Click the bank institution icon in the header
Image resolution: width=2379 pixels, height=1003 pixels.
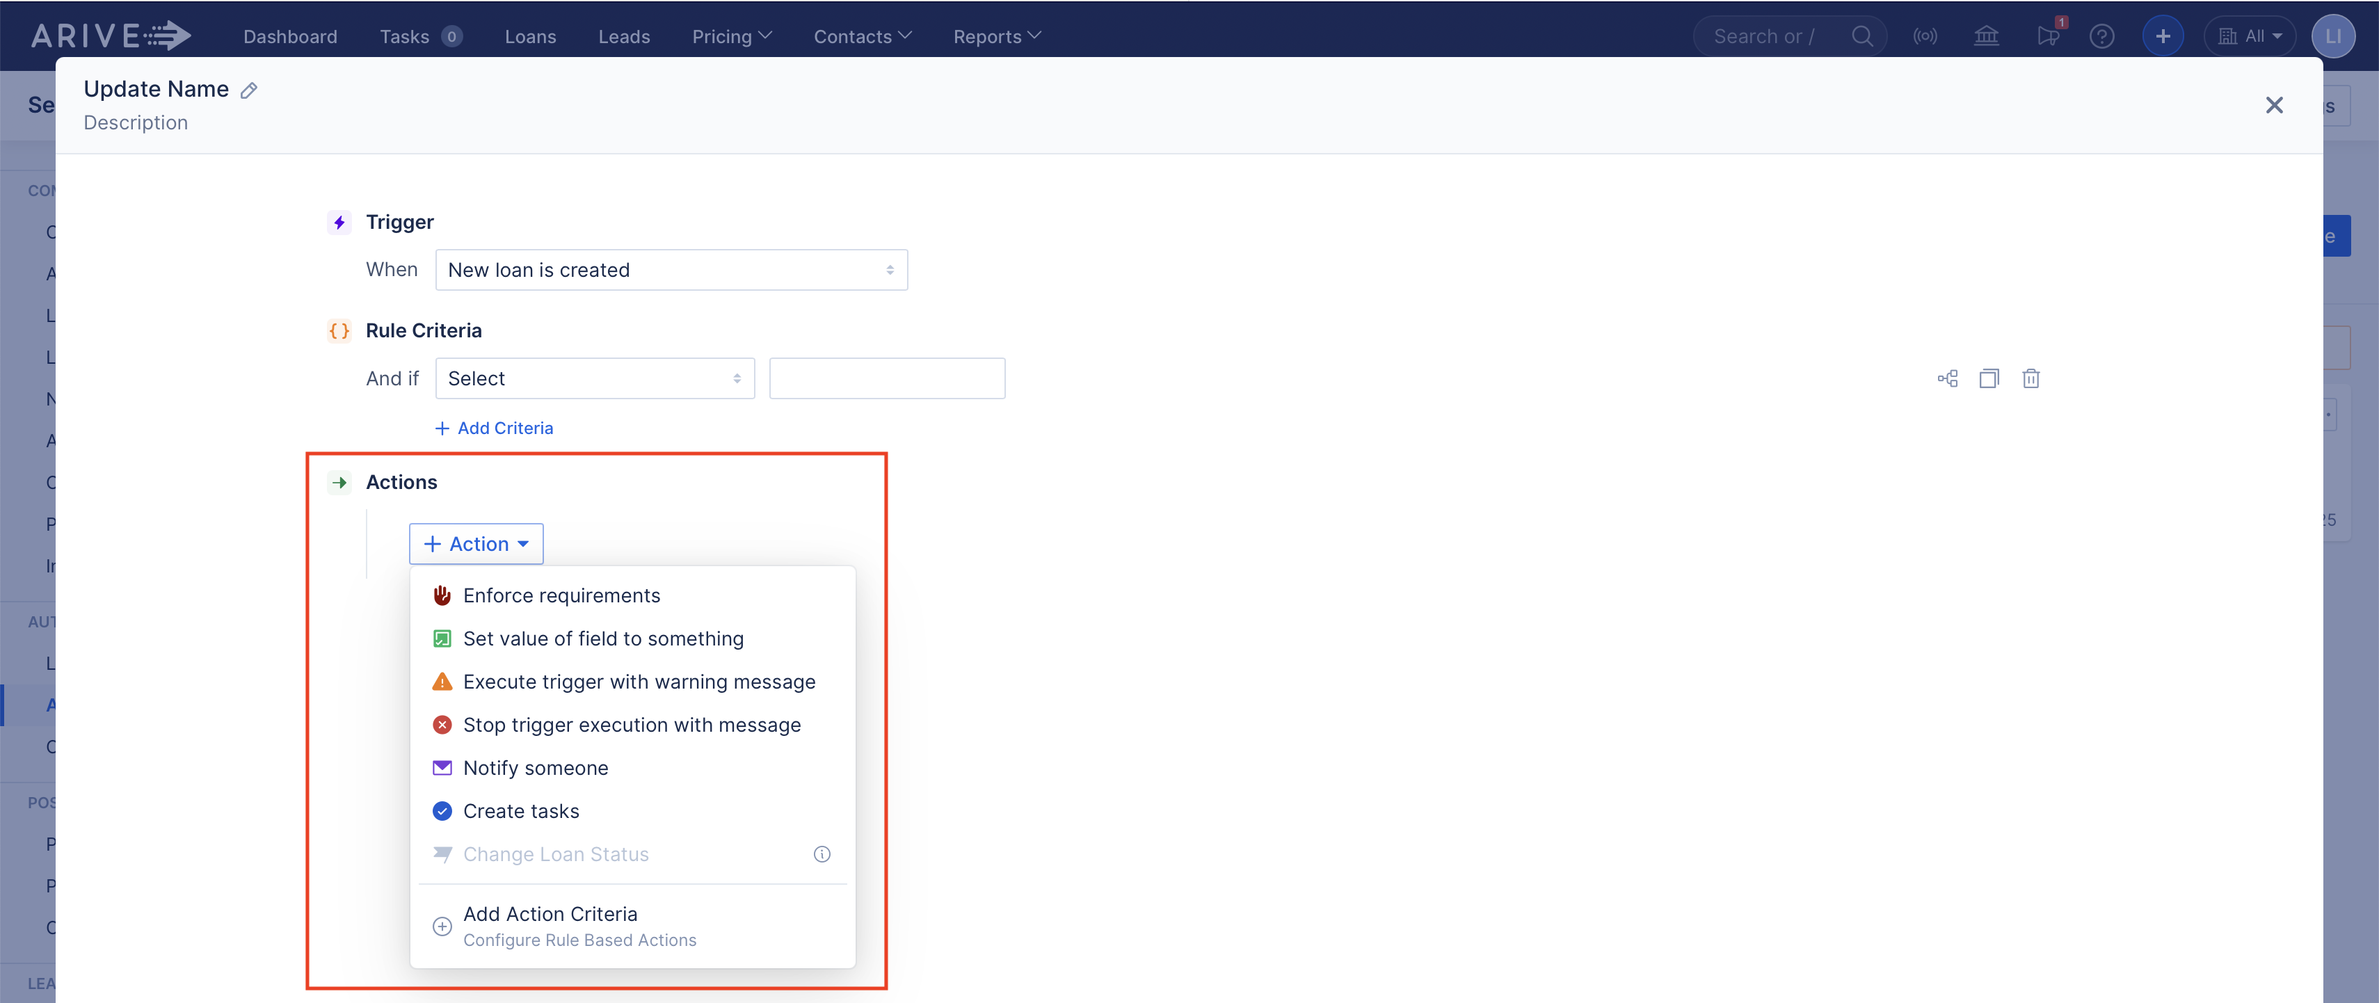1987,36
